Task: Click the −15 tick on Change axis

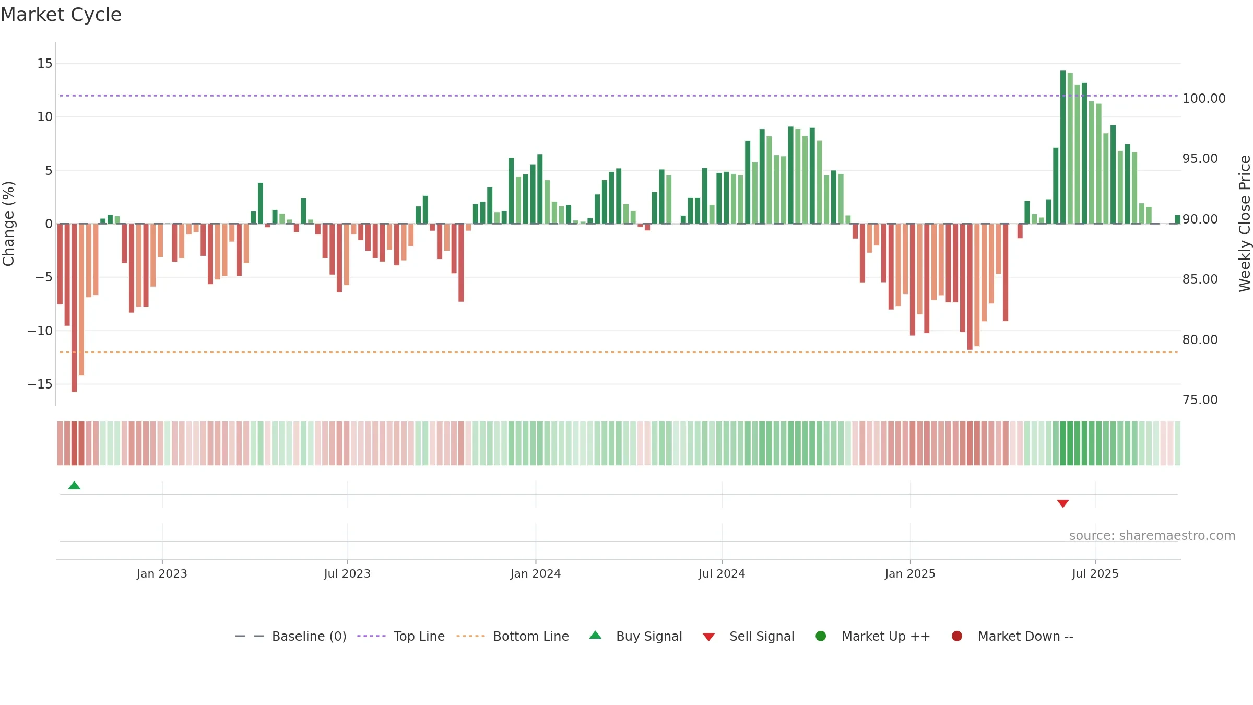Action: coord(40,384)
